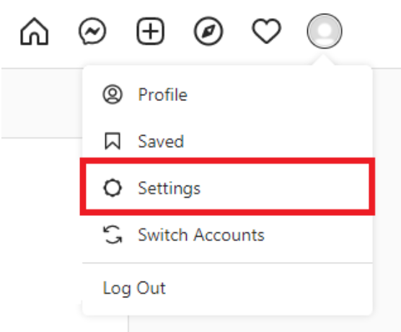Viewport: 401px width, 332px height.
Task: Click the bookmark icon beside Saved
Action: (113, 141)
